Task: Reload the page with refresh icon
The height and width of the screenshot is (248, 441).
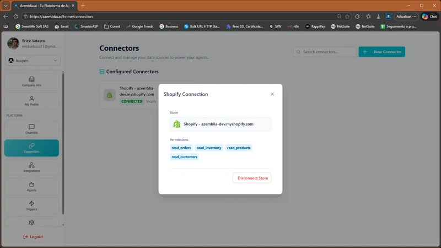Action: point(16,17)
